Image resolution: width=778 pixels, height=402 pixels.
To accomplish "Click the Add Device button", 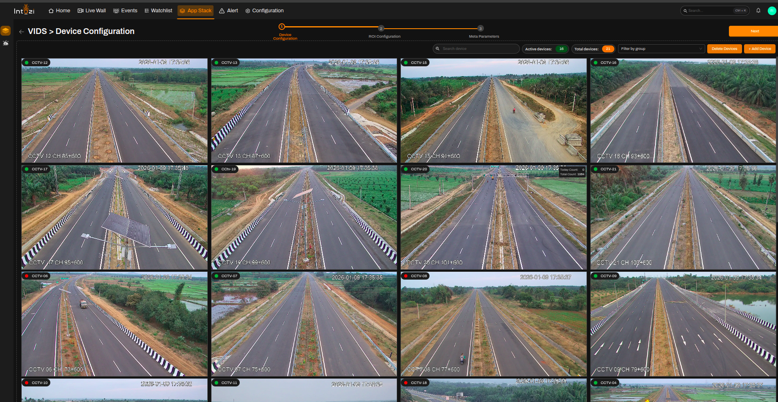I will pos(760,49).
